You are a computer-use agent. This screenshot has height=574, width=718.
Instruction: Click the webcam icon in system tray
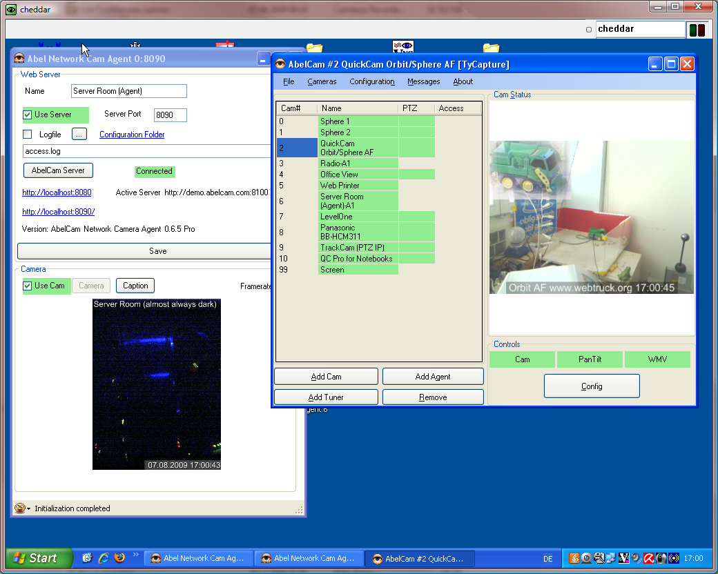pos(586,558)
